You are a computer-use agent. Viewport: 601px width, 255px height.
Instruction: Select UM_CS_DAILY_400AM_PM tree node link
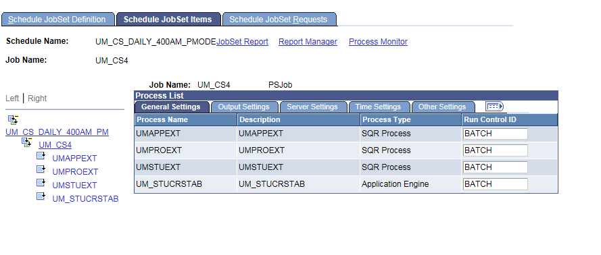pos(57,132)
